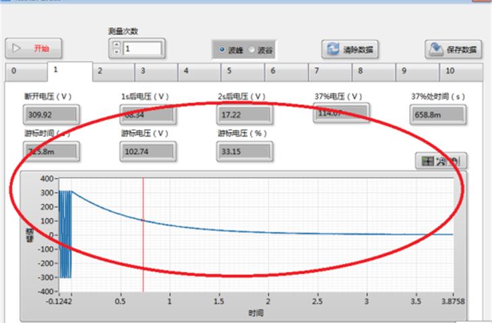
Task: Open tab 5
Action: [244, 70]
